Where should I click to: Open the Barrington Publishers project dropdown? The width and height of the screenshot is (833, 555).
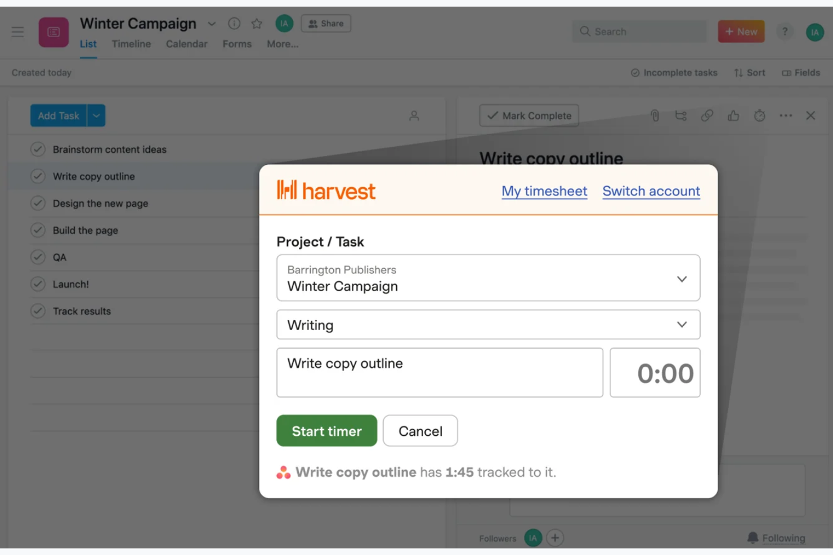click(682, 278)
